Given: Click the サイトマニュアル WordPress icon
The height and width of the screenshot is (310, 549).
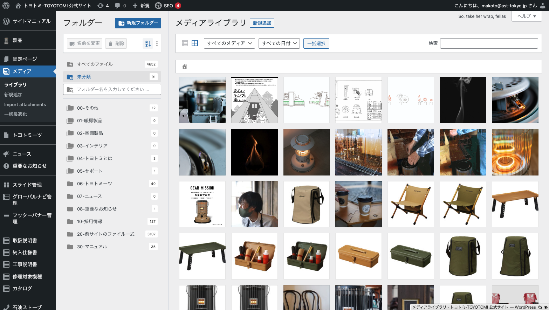Looking at the screenshot, I should 6,21.
